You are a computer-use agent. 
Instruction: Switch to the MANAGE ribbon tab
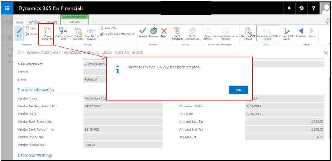point(75,22)
